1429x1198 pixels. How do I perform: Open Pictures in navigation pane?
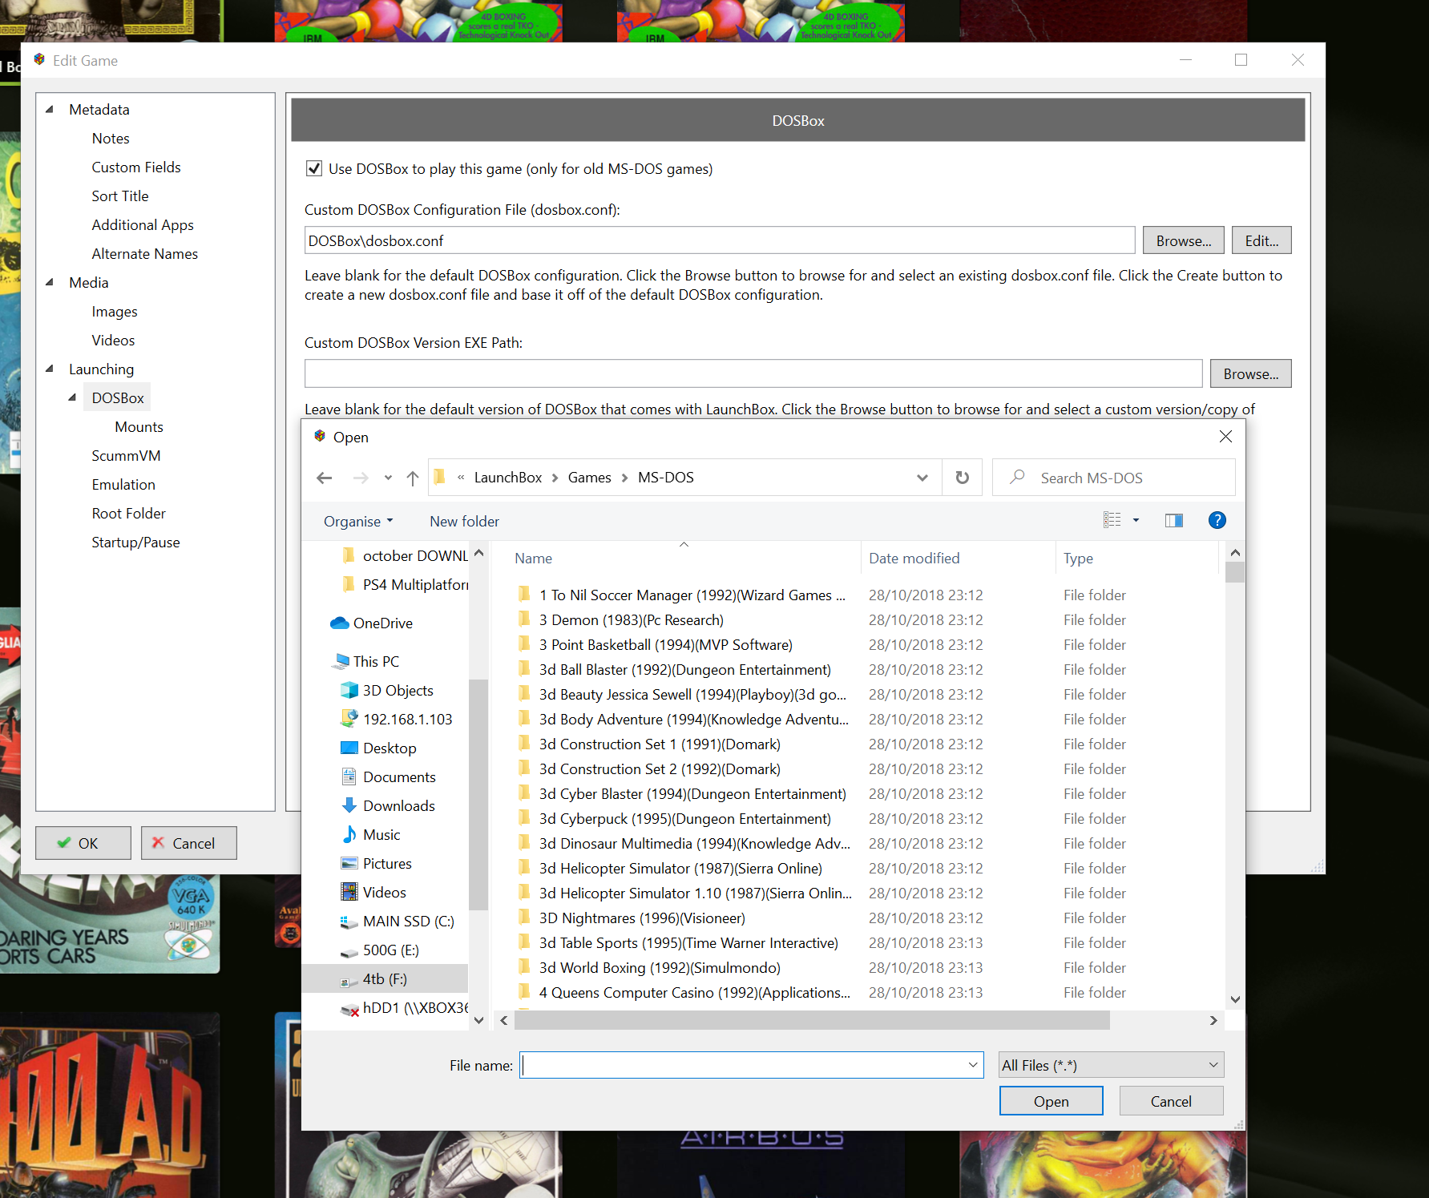[377, 863]
